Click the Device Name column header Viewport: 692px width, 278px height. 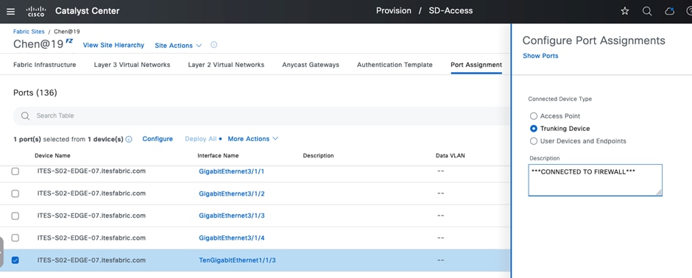coord(52,155)
